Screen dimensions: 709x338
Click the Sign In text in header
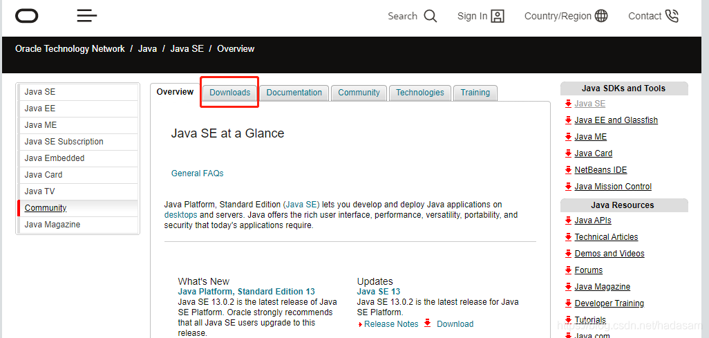[x=472, y=17]
